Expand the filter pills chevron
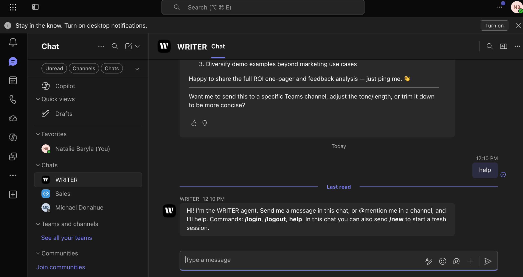This screenshot has width=523, height=277. coord(137,69)
